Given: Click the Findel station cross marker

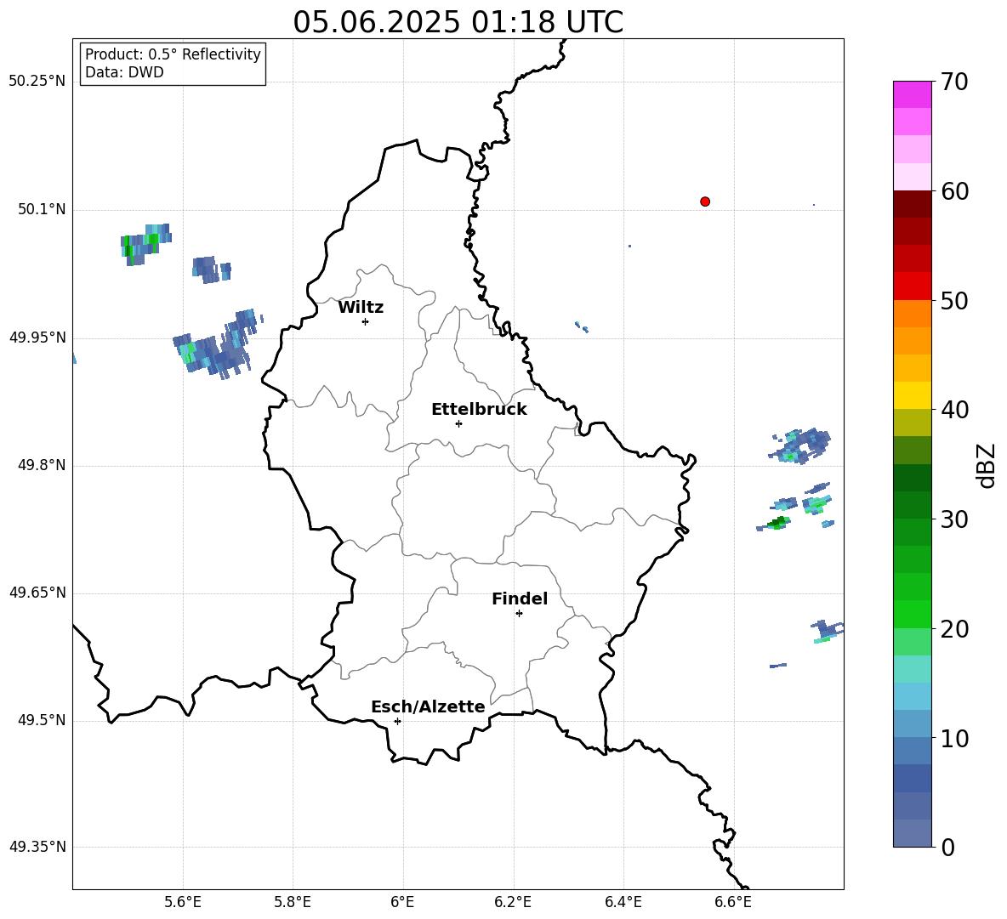Looking at the screenshot, I should (519, 614).
